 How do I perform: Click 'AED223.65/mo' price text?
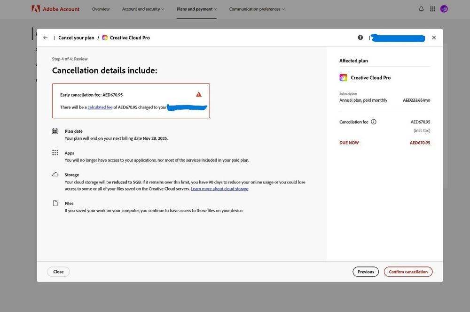pos(416,100)
